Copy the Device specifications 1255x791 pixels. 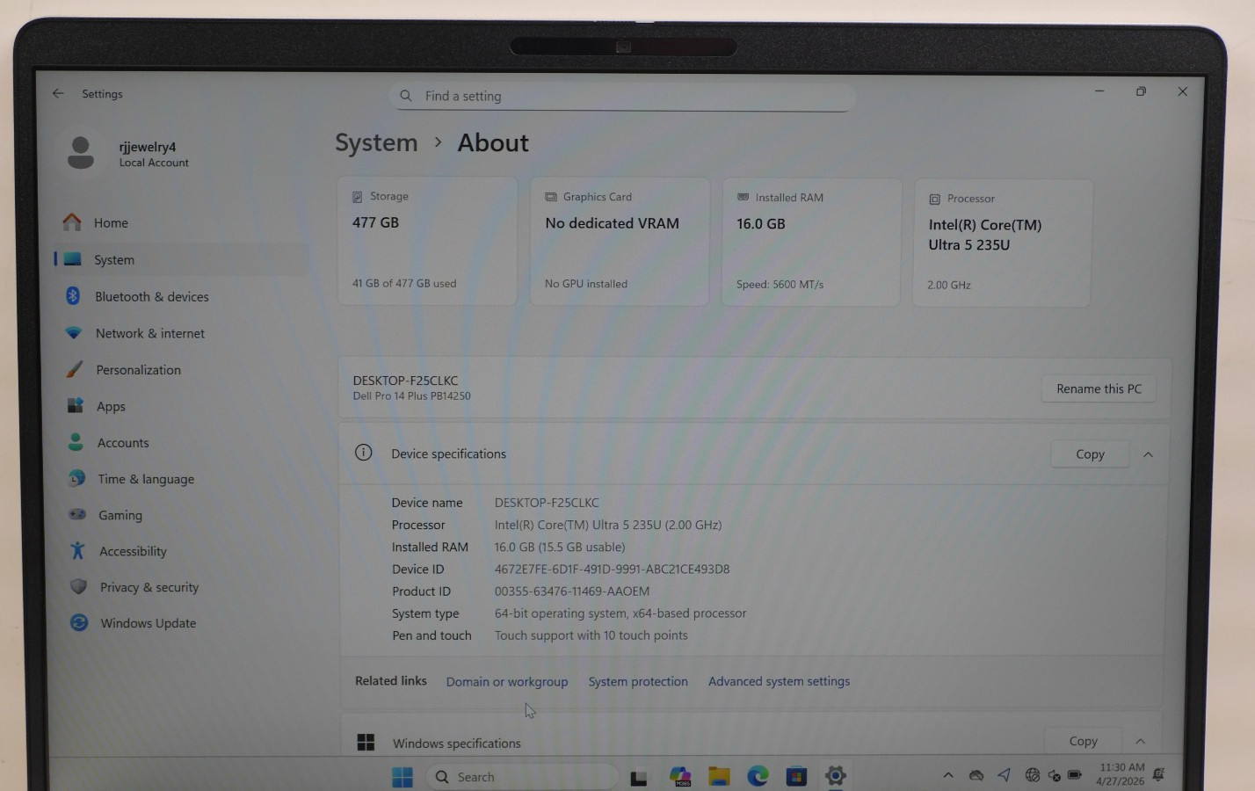[1090, 454]
